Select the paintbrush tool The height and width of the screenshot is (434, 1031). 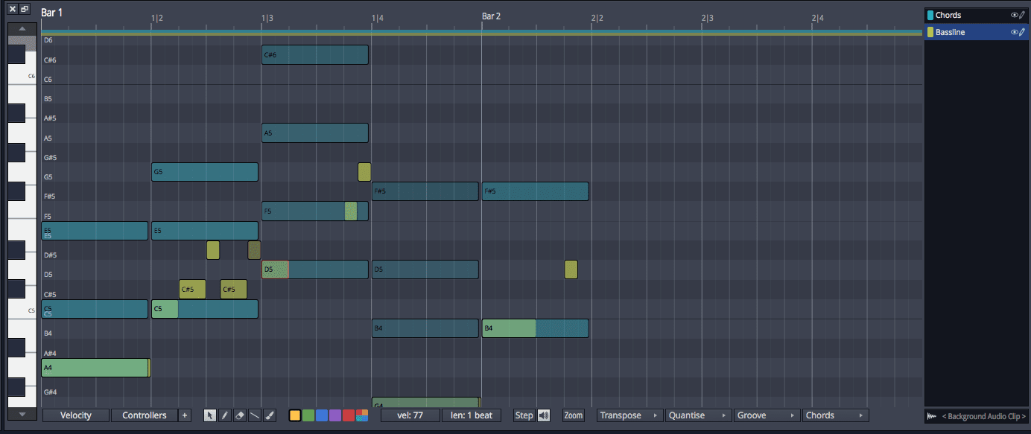click(x=270, y=415)
